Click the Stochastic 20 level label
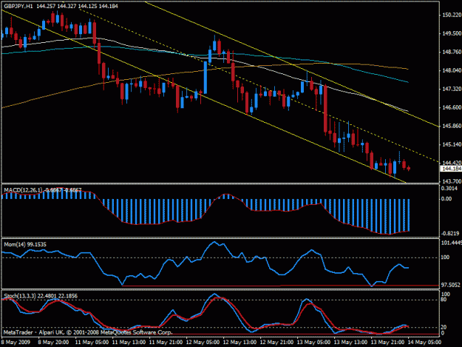Viewport: 462px width, 347px height. (x=444, y=327)
